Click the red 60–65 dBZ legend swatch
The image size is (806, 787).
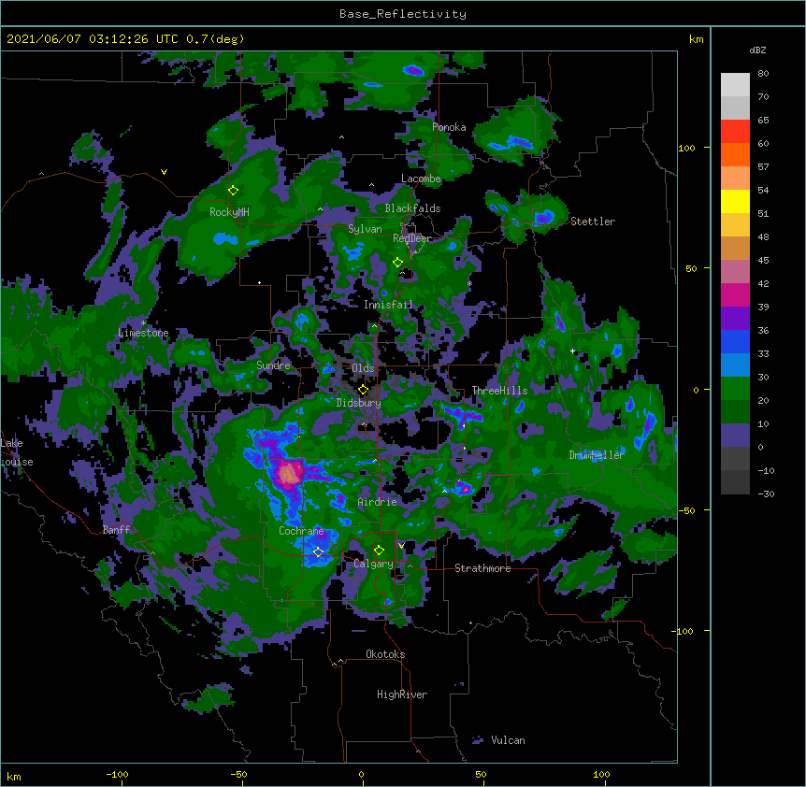click(735, 132)
